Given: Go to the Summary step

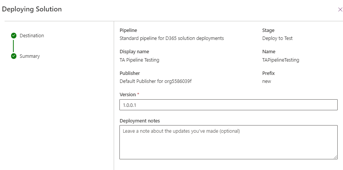Looking at the screenshot, I should tap(29, 56).
